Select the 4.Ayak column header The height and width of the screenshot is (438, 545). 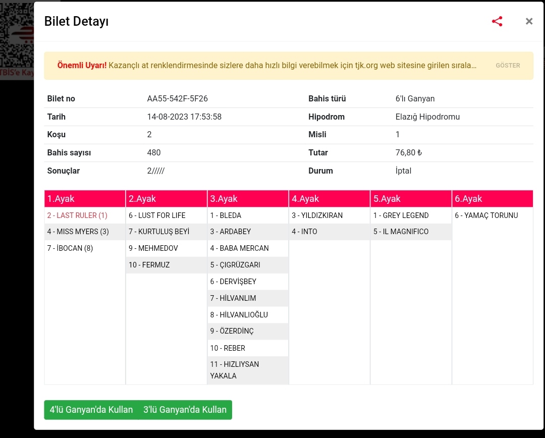click(329, 198)
